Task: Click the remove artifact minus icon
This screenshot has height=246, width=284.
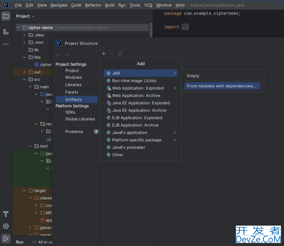Action: (112, 54)
